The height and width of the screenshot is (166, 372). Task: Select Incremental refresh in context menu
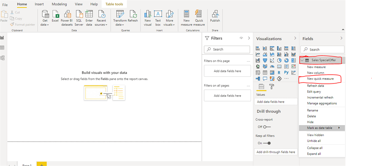(320, 98)
